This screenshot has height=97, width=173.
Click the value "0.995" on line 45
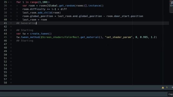(x=144, y=37)
